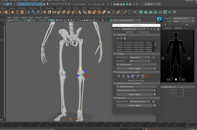Toggle use all lights bulb icon in viewport toolbar
The width and height of the screenshot is (197, 130).
pos(62,20)
